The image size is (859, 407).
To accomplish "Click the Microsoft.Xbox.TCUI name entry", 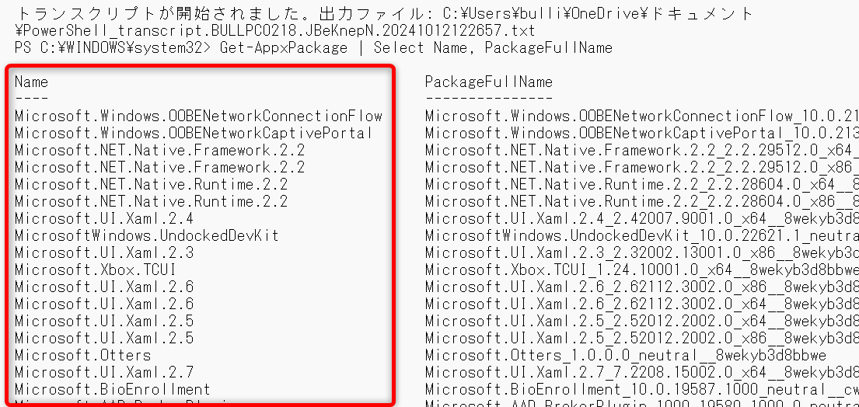I will [x=96, y=270].
